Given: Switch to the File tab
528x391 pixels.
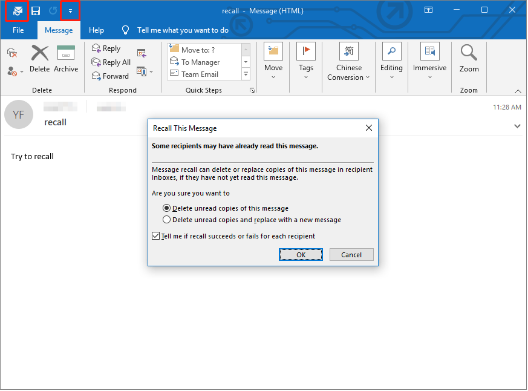Looking at the screenshot, I should coord(18,30).
